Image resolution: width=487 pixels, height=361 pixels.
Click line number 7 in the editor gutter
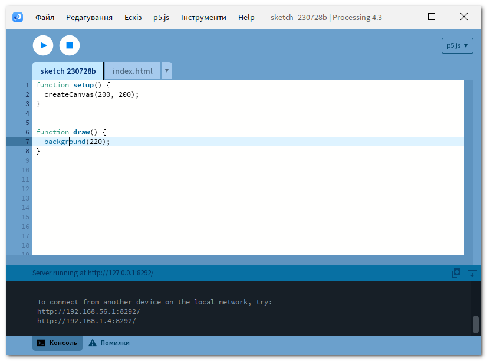[x=27, y=141]
